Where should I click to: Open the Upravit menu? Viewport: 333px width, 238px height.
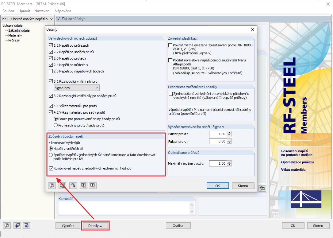(x=24, y=11)
